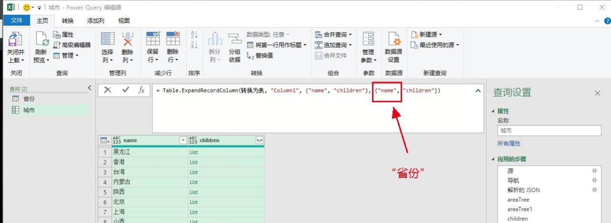Click the List value in the 上海 row
The width and height of the screenshot is (611, 223).
tap(194, 212)
